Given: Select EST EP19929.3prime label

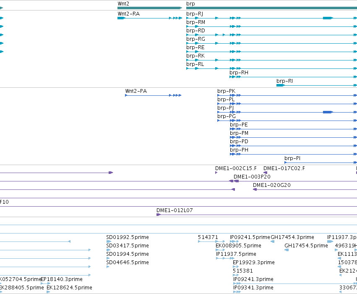Looking at the screenshot, I should pos(254,262).
